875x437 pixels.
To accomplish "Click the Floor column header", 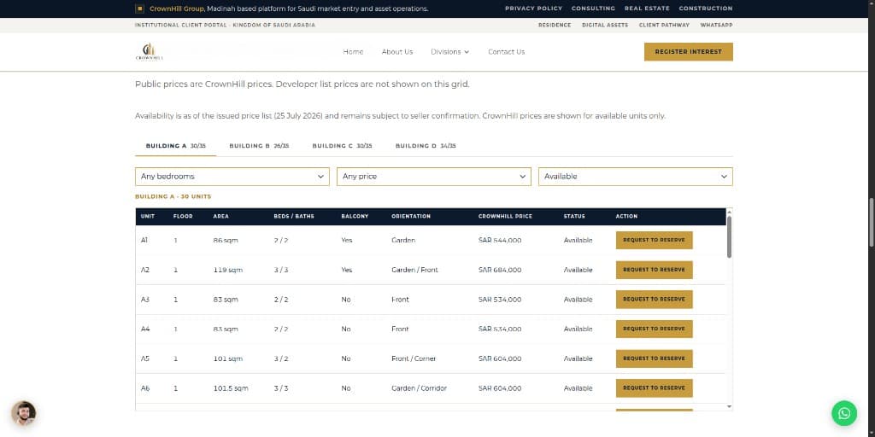I will coord(183,216).
